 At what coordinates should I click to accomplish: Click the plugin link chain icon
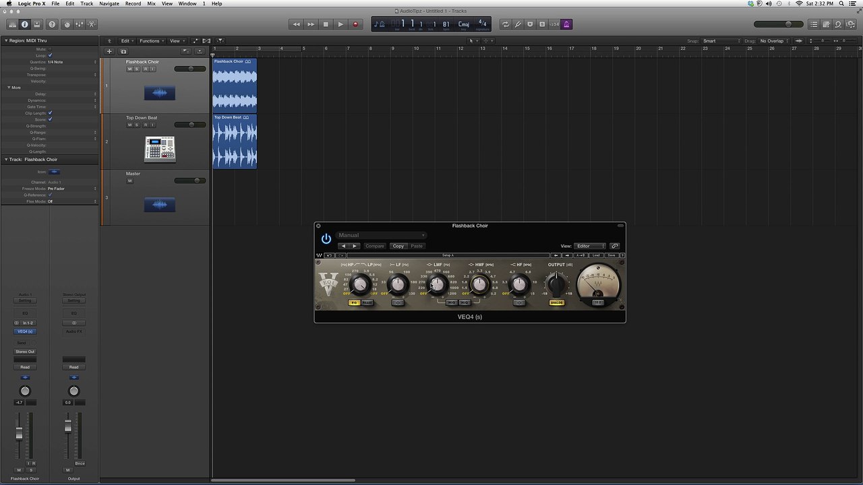pyautogui.click(x=614, y=246)
